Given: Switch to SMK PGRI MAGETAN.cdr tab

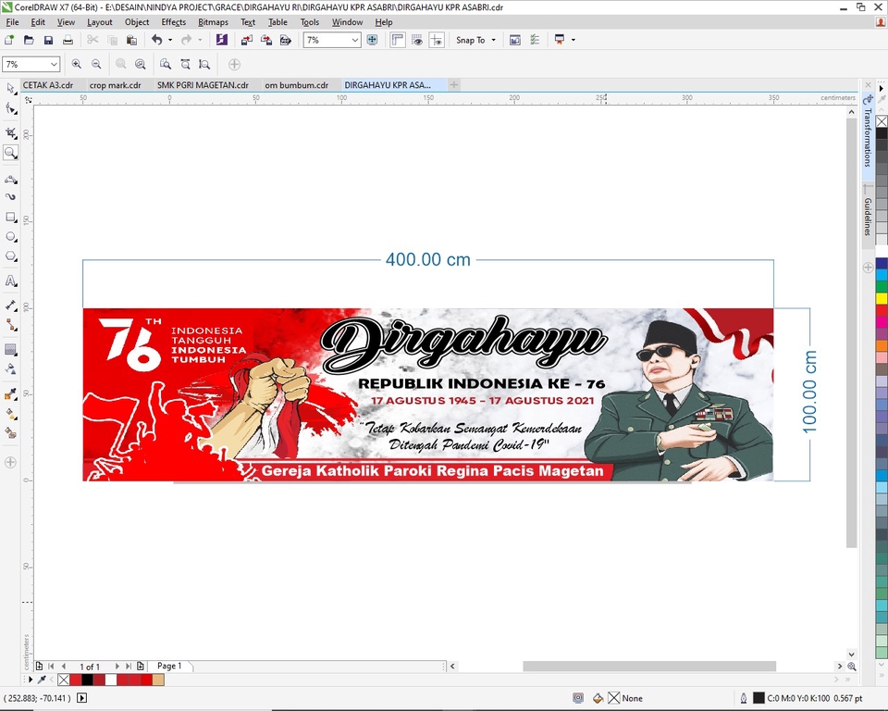Looking at the screenshot, I should pyautogui.click(x=203, y=85).
